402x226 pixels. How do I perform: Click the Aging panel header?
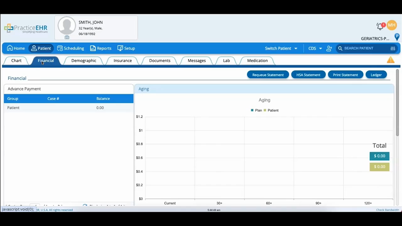point(264,89)
